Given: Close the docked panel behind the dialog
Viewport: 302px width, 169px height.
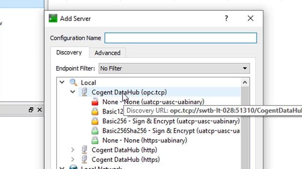Looking at the screenshot, I should pos(40,110).
